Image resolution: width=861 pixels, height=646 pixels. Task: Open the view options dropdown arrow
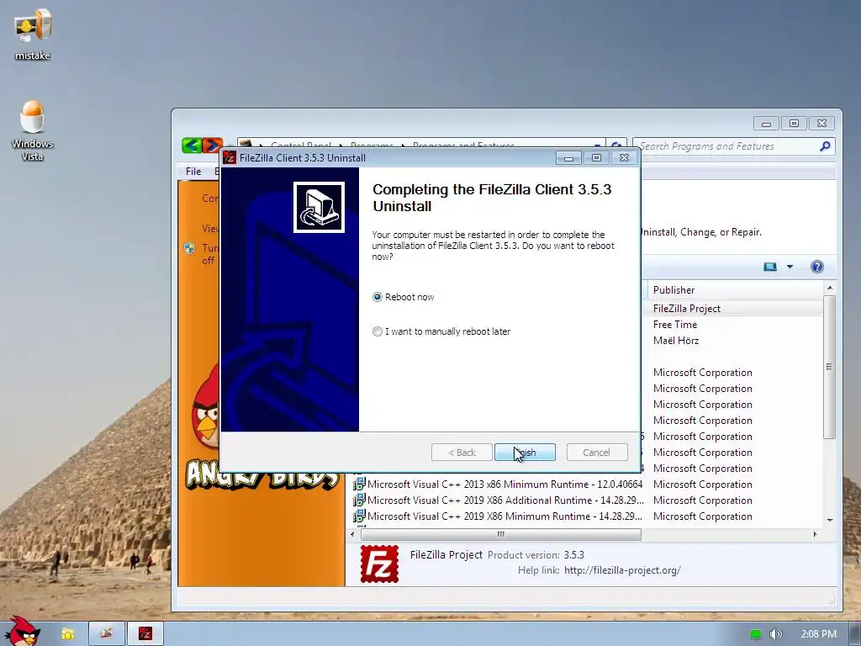tap(790, 267)
